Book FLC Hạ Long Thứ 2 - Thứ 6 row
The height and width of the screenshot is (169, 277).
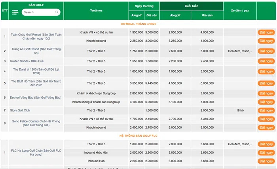coord(266,144)
